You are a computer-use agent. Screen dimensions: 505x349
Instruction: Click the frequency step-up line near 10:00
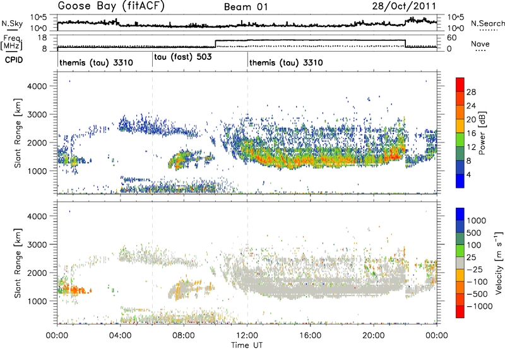coord(215,43)
